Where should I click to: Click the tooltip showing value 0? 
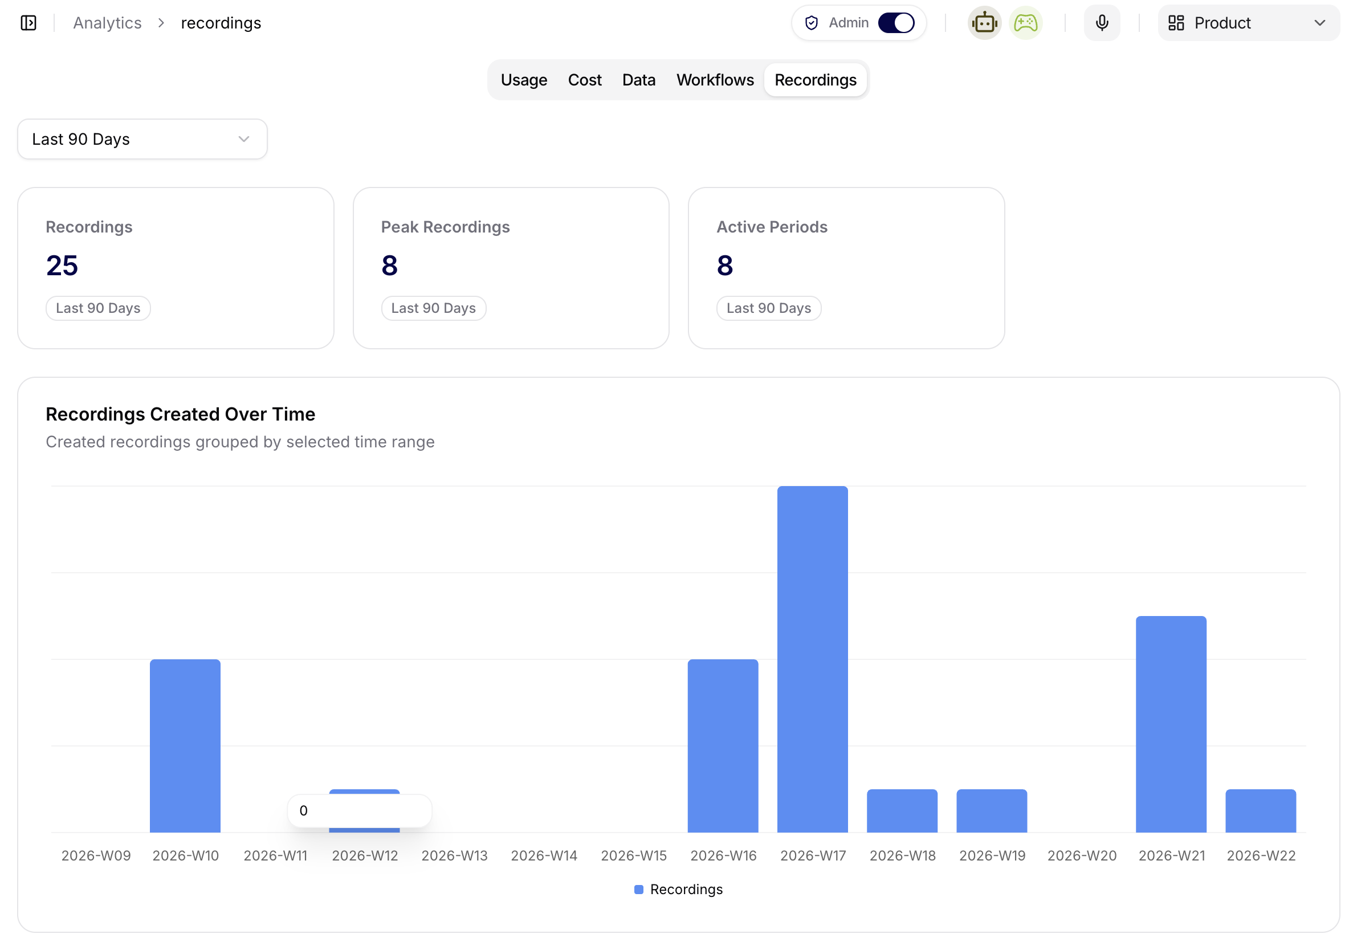(x=360, y=811)
